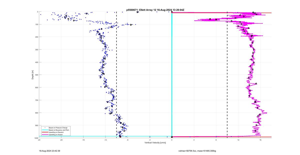Click the plot title 'p5500671: Ellett Array 12'
This screenshot has height=155, width=300.
(x=142, y=10)
